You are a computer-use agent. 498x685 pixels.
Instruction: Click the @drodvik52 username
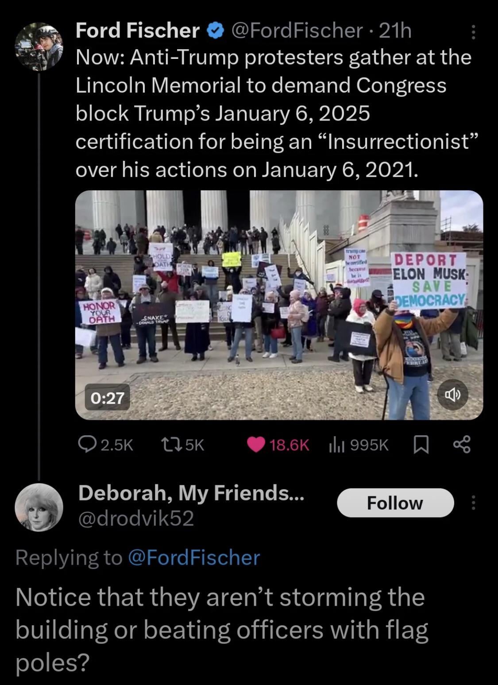(136, 519)
